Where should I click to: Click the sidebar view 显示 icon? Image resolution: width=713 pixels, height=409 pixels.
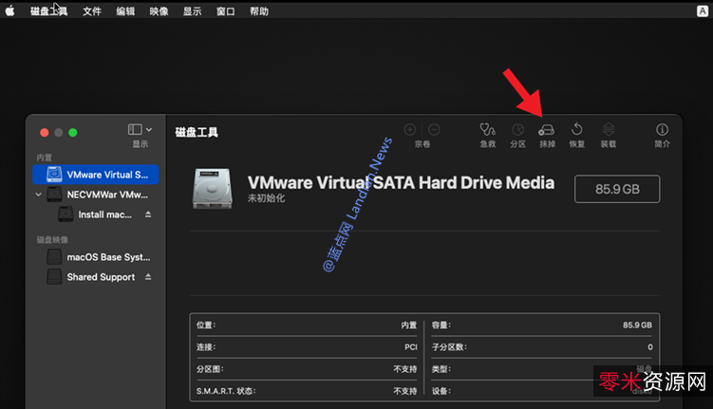point(135,129)
